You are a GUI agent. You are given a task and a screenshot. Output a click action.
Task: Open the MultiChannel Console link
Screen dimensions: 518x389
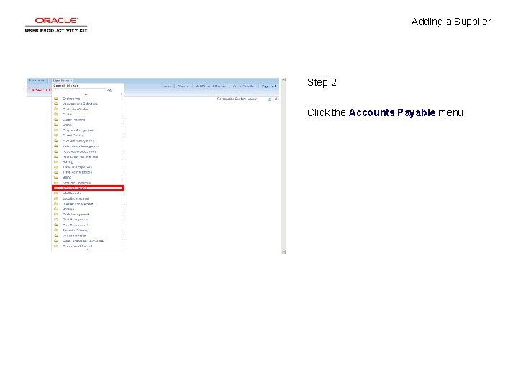coord(211,86)
